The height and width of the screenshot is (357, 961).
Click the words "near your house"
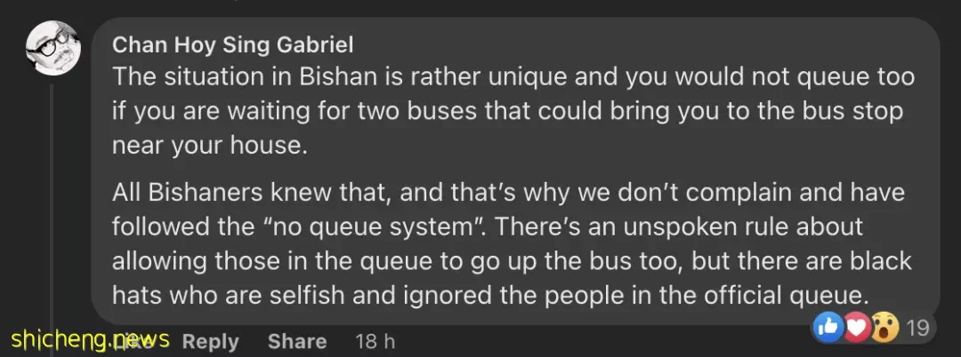210,146
